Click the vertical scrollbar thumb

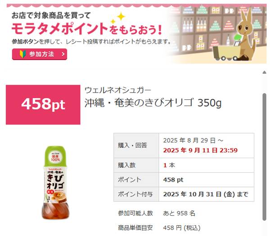click(x=264, y=156)
